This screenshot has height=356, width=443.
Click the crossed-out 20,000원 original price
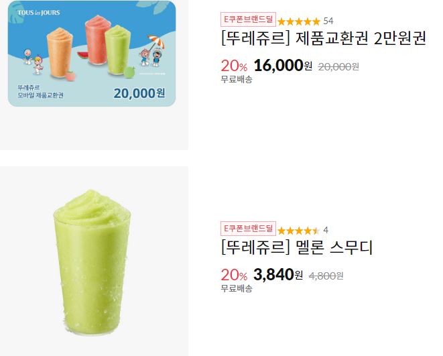[338, 67]
